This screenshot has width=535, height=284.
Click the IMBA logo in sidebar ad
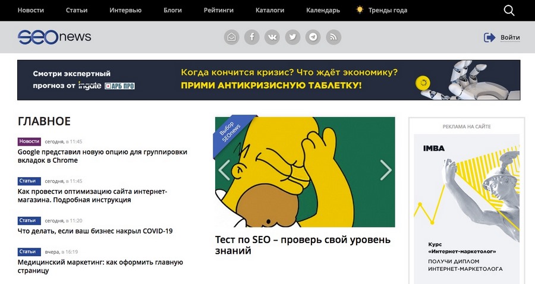(434, 149)
